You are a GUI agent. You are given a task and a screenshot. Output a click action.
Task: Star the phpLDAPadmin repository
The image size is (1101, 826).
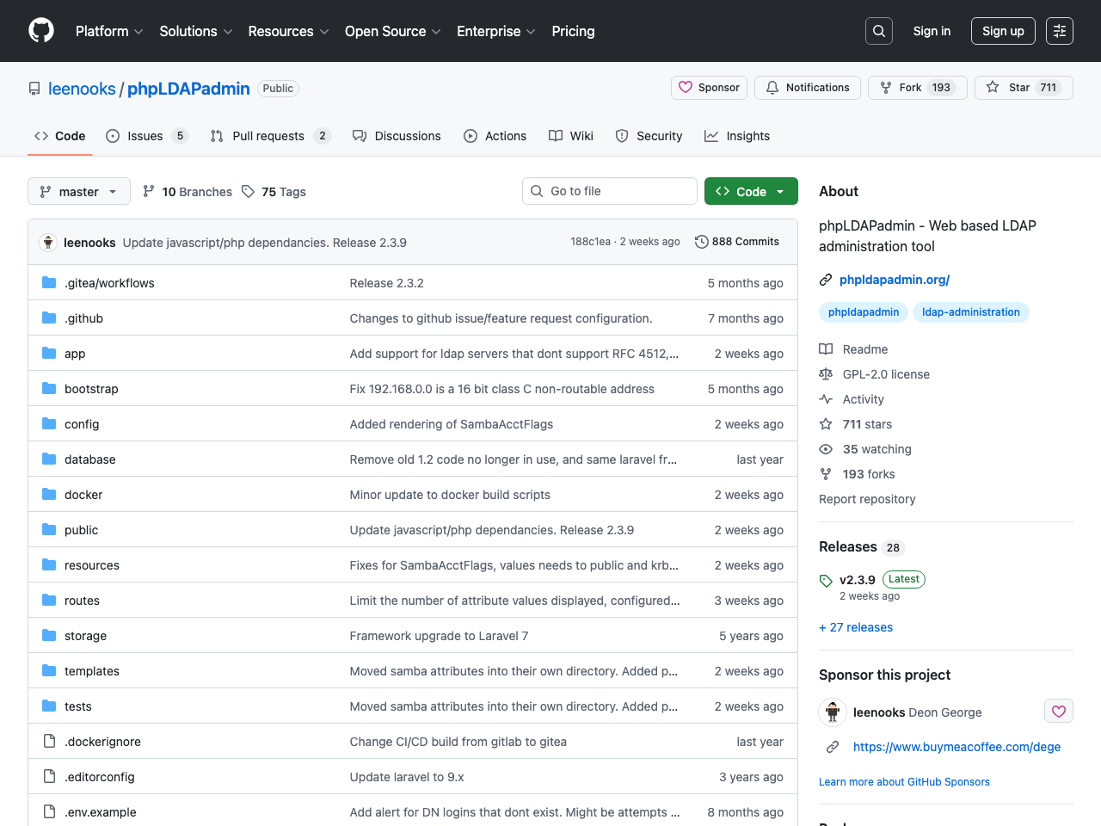[x=1023, y=87]
